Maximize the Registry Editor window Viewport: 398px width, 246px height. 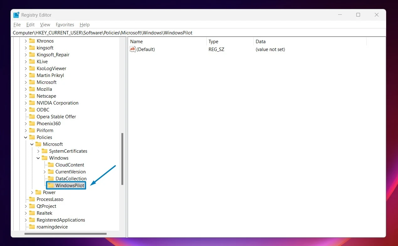click(x=358, y=15)
